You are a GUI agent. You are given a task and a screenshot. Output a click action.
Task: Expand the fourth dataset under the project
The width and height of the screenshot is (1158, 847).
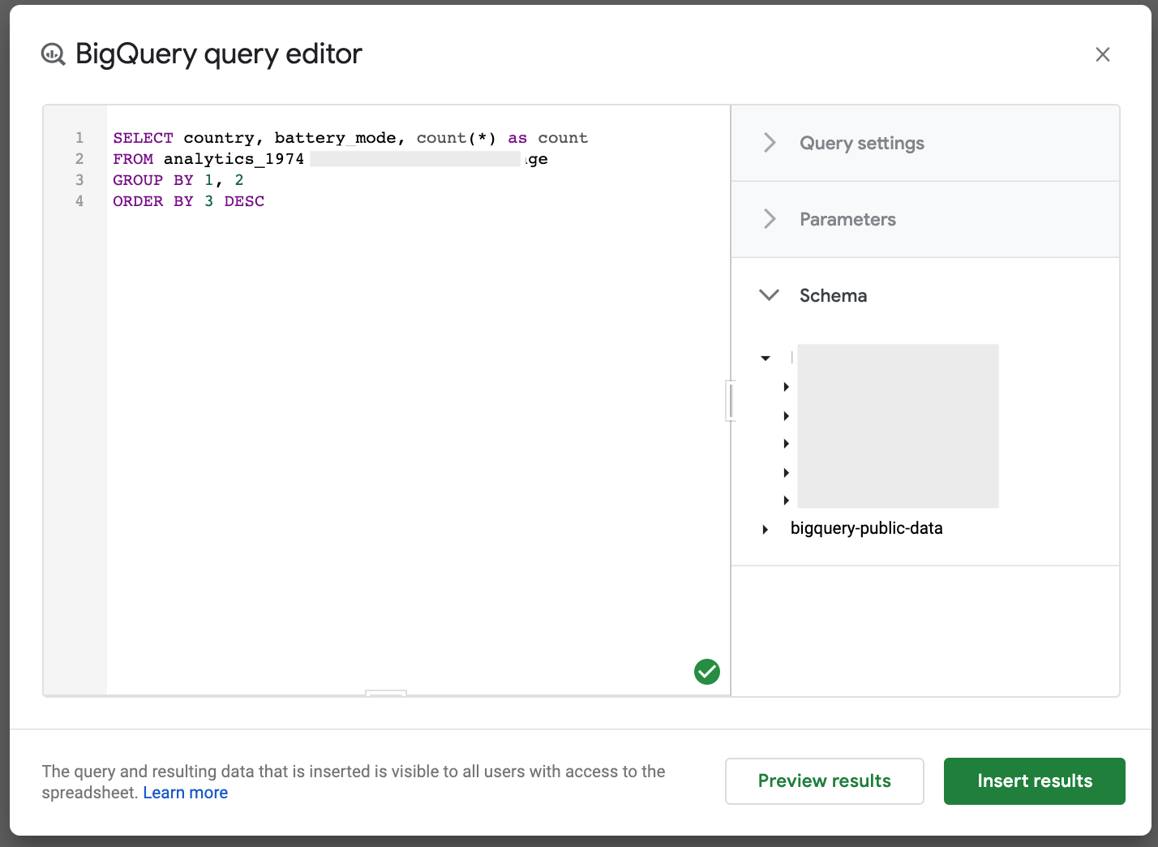coord(786,473)
